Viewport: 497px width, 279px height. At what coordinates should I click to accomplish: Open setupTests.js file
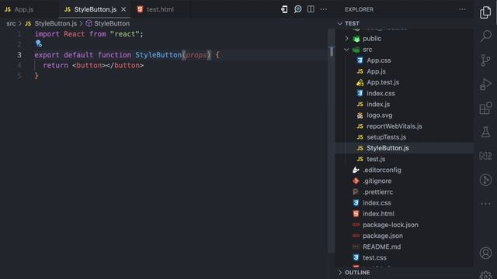pos(386,137)
